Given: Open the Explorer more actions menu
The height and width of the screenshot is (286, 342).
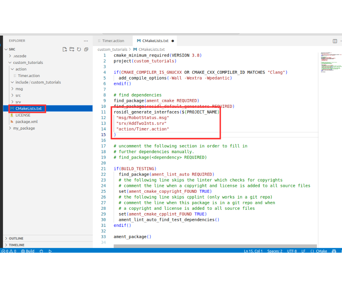Looking at the screenshot, I should [x=86, y=41].
